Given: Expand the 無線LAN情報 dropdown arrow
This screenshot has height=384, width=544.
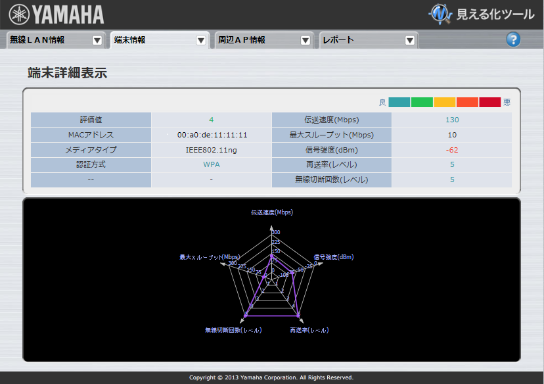Looking at the screenshot, I should [97, 40].
